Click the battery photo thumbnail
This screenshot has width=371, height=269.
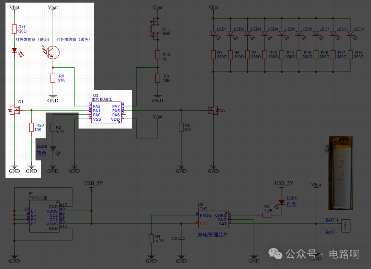pos(341,173)
